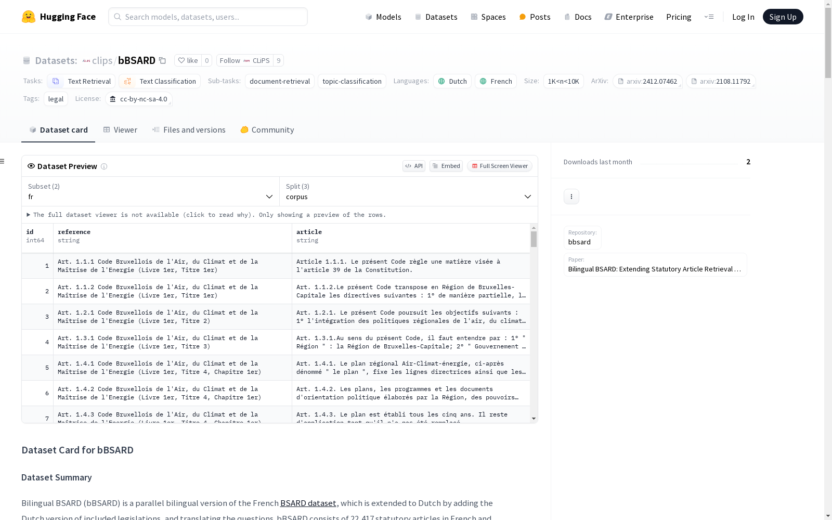The width and height of the screenshot is (832, 520).
Task: Open the Bilingual BSARD paper link
Action: point(655,265)
